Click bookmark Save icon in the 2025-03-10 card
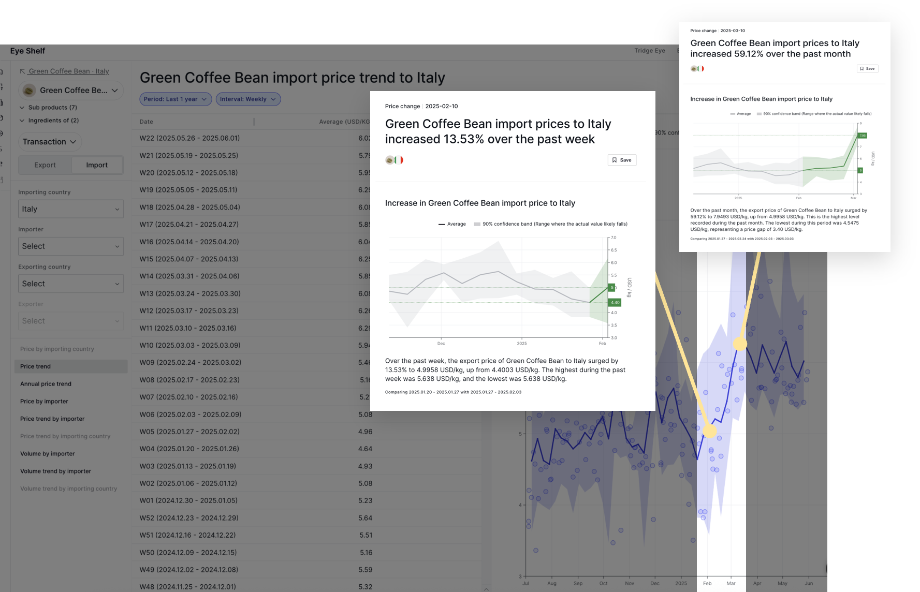Viewport: 920px width, 592px height. click(862, 68)
